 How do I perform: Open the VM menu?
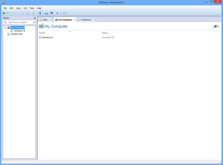point(25,8)
